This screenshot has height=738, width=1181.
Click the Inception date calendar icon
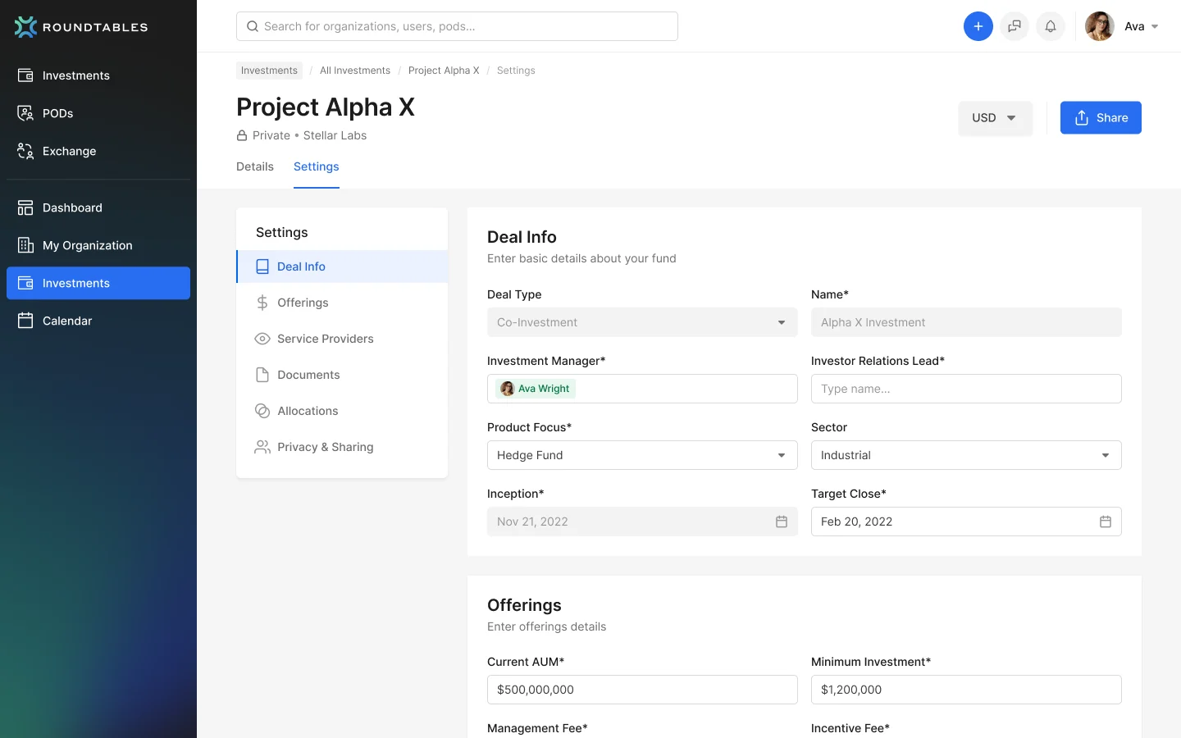782,522
